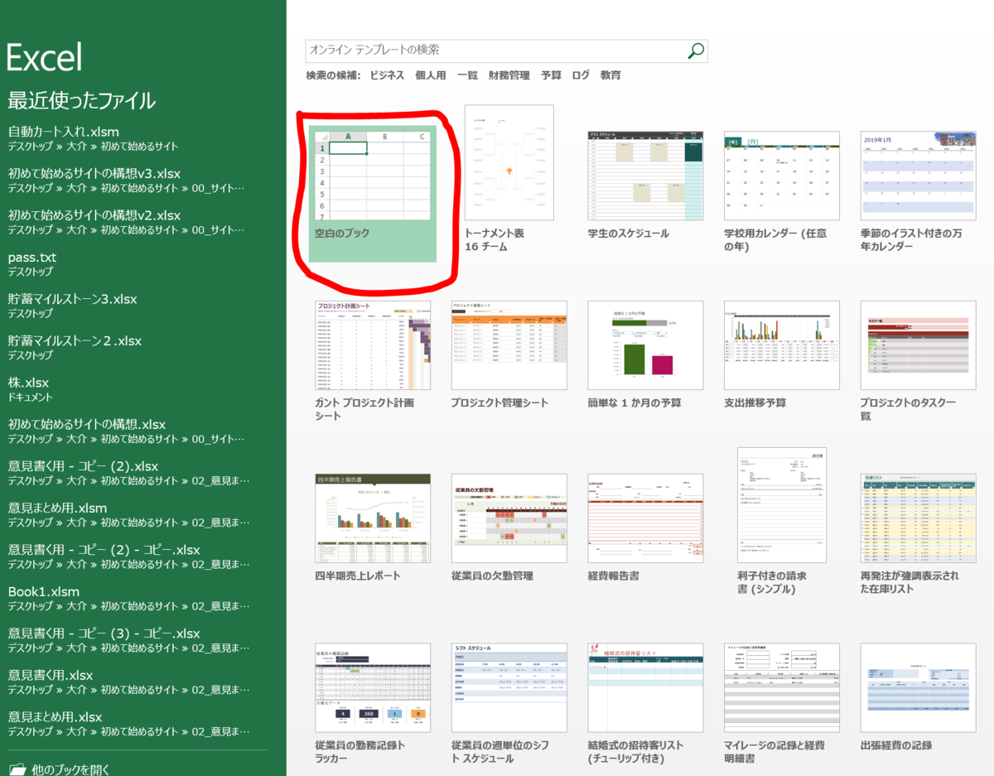Open the 空白のブック blank workbook template
994x776 pixels.
(373, 195)
